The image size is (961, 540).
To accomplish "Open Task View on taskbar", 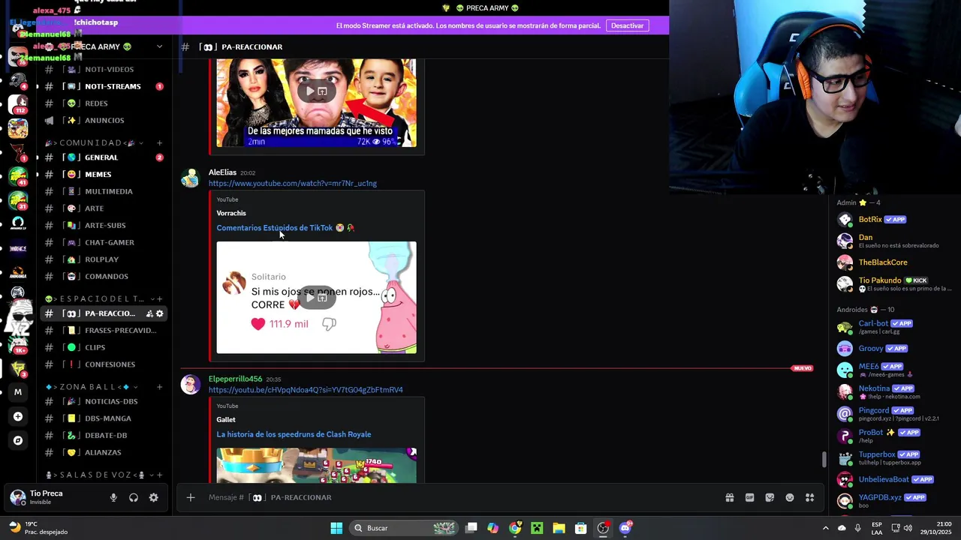I will point(471,528).
